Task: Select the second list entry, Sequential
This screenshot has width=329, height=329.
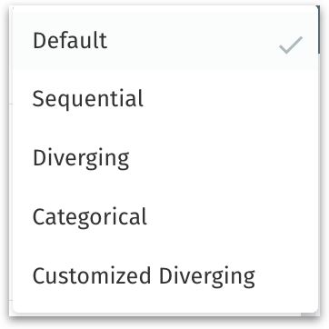Action: tap(165, 99)
